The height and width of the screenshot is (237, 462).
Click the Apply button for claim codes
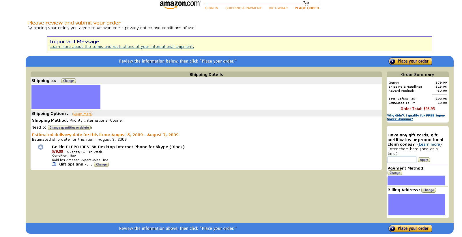click(424, 160)
